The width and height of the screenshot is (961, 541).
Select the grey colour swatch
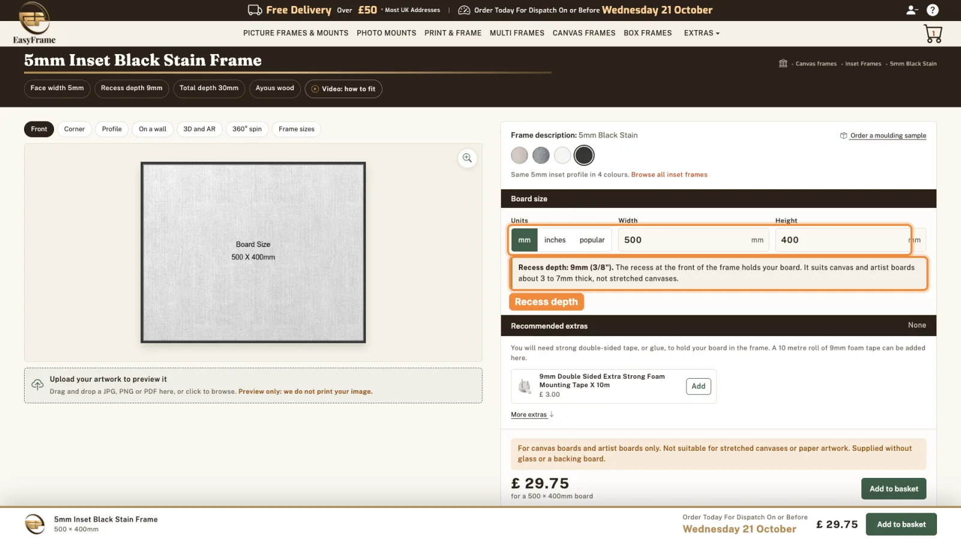click(x=541, y=156)
